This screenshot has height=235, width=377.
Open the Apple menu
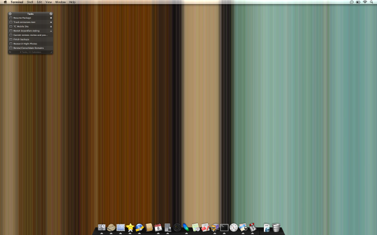5,2
